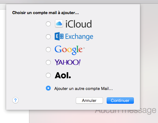
Task: Click the Annuler button
Action: point(89,100)
